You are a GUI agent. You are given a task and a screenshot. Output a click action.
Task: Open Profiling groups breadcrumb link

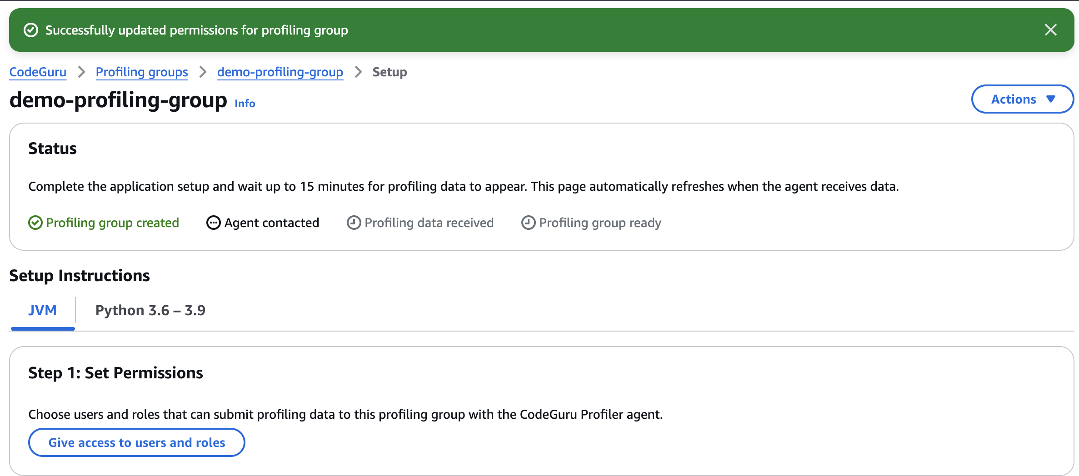click(142, 72)
